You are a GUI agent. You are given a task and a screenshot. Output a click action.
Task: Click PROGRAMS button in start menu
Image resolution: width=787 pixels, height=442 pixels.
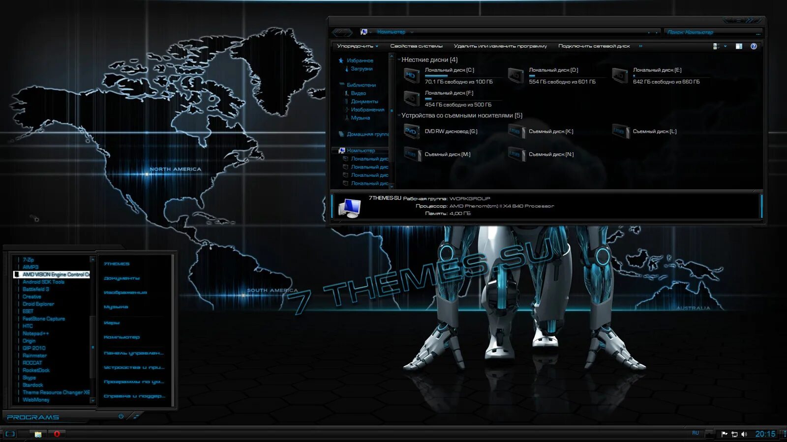pos(33,417)
